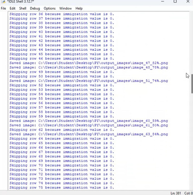Open the Shell menu
This screenshot has width=193, height=195.
[x=22, y=8]
